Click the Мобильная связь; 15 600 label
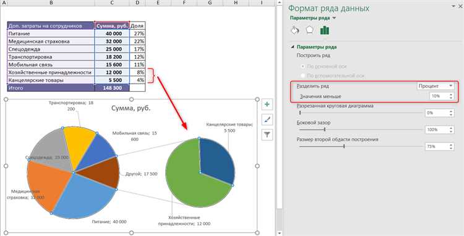 click(x=135, y=136)
